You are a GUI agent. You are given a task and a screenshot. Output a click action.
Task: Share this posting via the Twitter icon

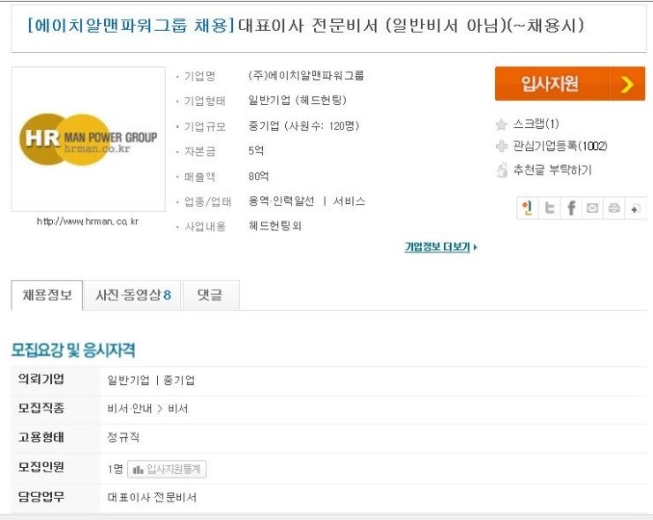pyautogui.click(x=550, y=207)
